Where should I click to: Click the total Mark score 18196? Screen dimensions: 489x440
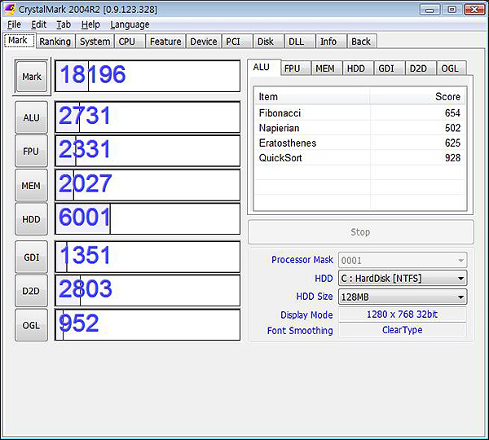(x=93, y=74)
